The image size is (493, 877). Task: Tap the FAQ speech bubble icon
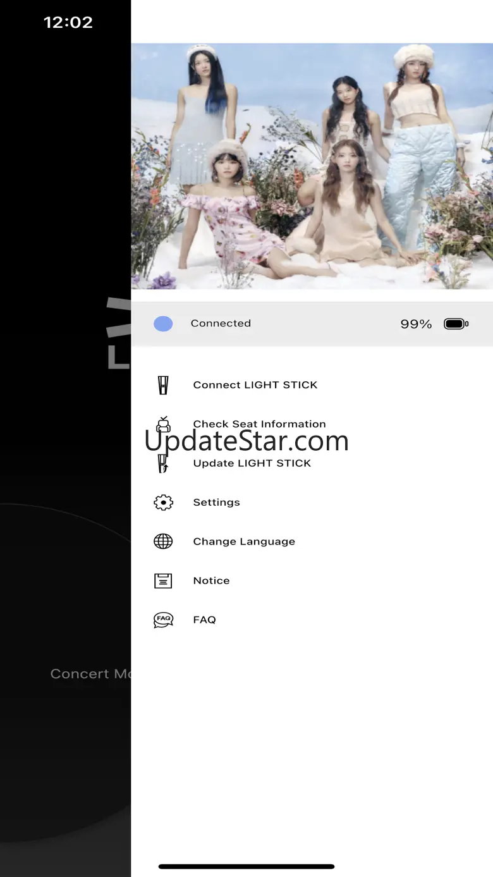click(163, 620)
